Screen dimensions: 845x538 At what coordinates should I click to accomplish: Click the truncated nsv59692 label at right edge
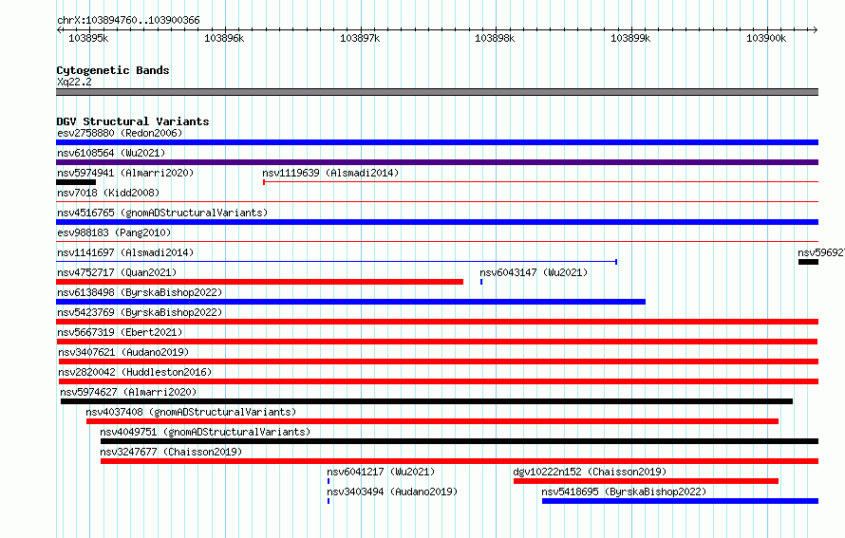pyautogui.click(x=820, y=252)
